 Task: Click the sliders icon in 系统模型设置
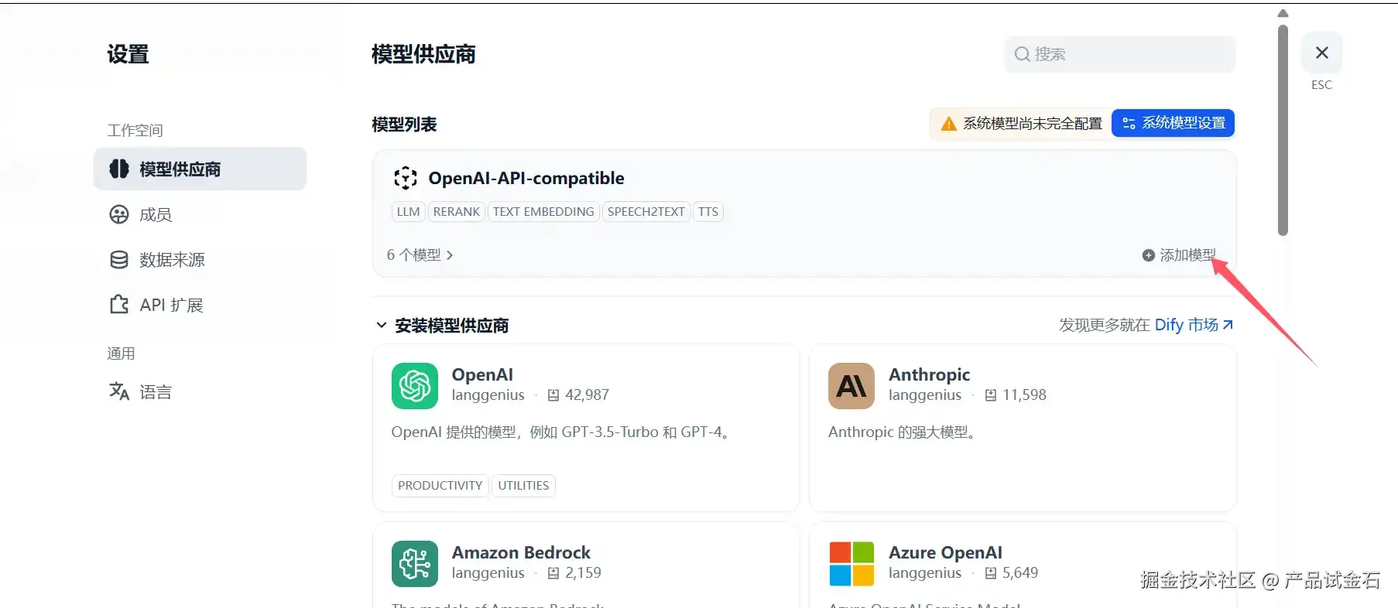coord(1129,124)
